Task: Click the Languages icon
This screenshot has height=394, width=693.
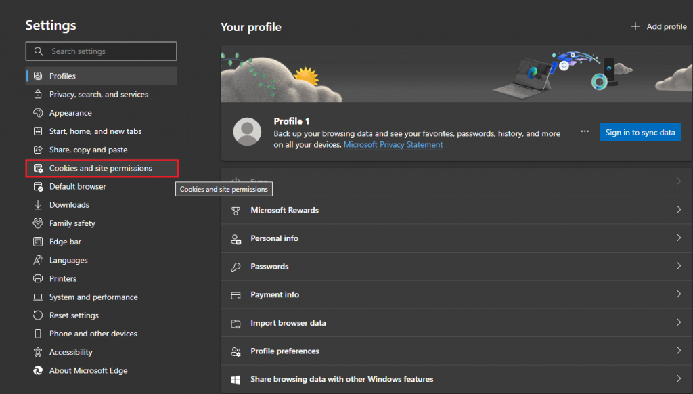Action: [x=38, y=260]
